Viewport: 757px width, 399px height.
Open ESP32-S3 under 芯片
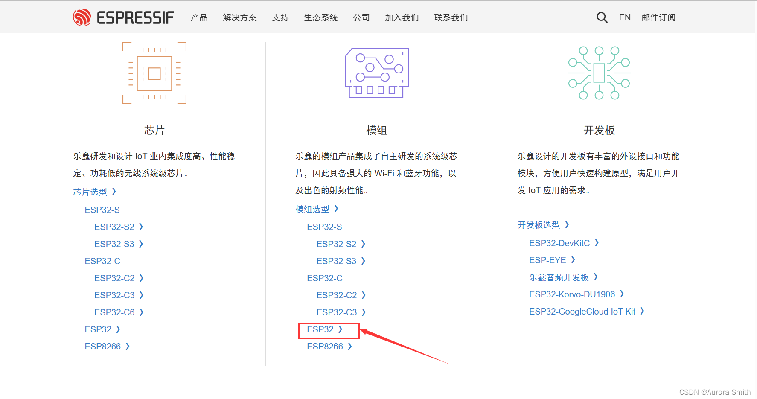tap(119, 244)
